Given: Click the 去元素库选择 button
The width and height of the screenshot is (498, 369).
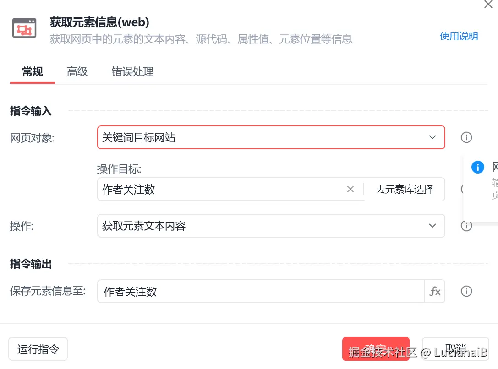Looking at the screenshot, I should coord(405,189).
